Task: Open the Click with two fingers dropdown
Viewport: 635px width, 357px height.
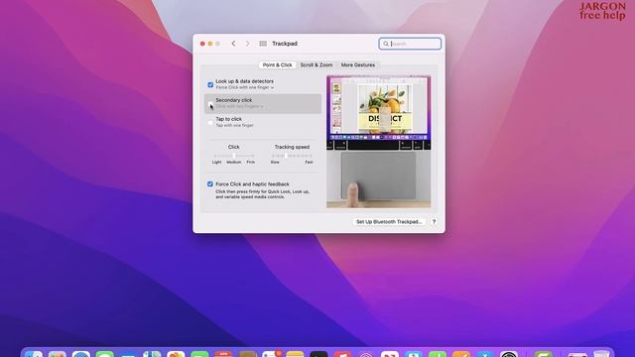Action: [239, 106]
